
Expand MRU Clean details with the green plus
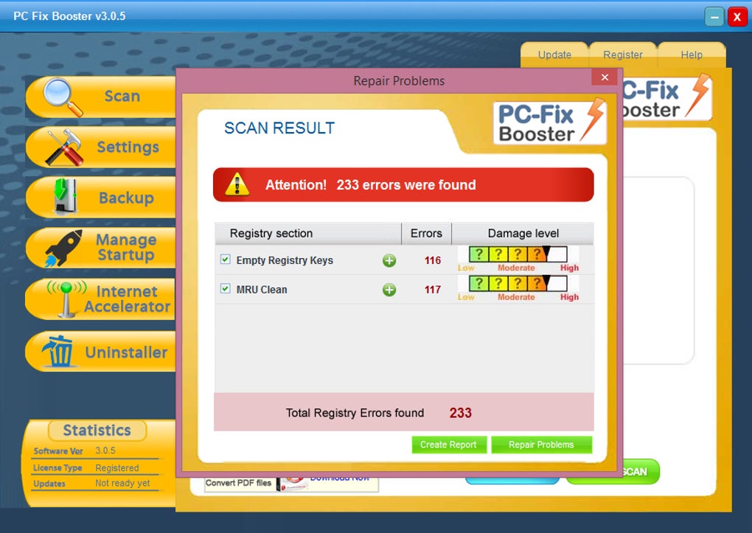pyautogui.click(x=389, y=290)
